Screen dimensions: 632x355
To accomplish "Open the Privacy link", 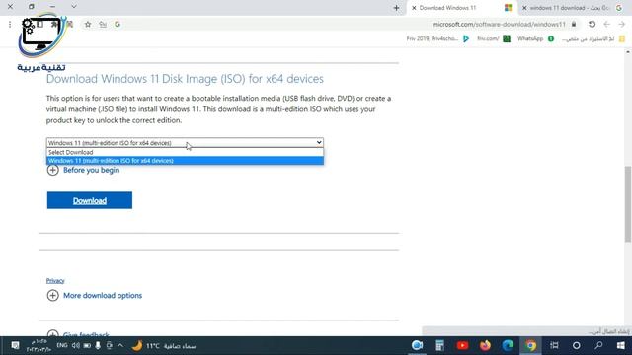I will tap(55, 280).
